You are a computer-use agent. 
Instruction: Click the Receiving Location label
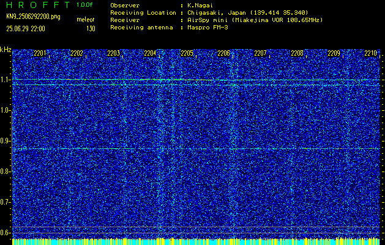click(x=143, y=13)
